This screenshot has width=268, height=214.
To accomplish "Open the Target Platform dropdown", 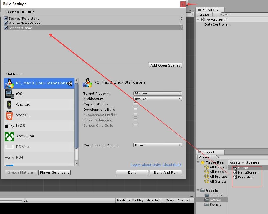I will tap(158, 93).
